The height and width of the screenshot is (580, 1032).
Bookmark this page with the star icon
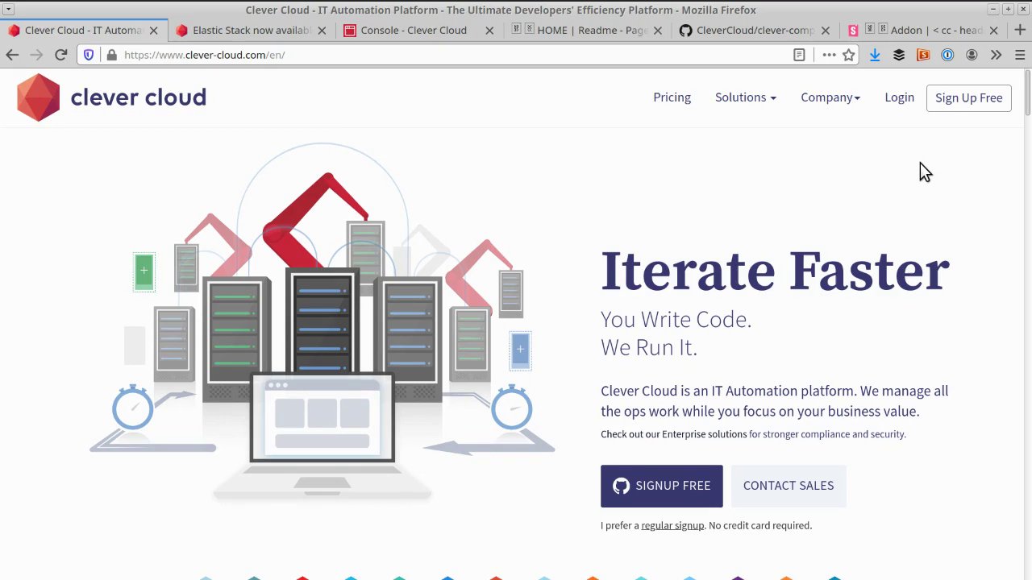click(x=849, y=55)
